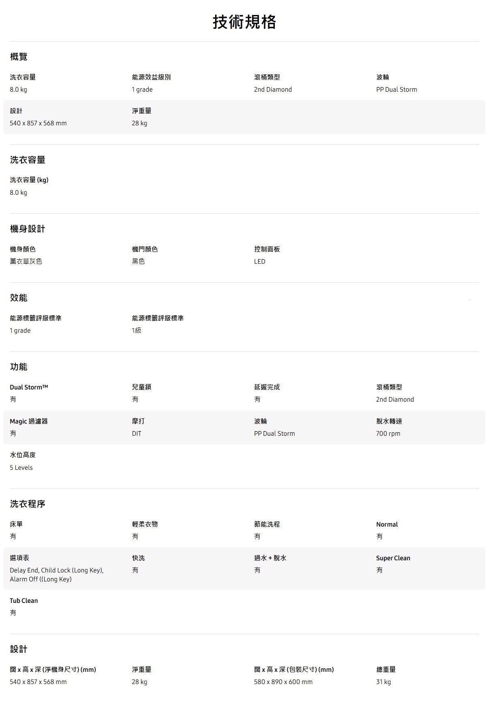Select the 概覽 section heading
This screenshot has height=710, width=487.
tap(19, 57)
